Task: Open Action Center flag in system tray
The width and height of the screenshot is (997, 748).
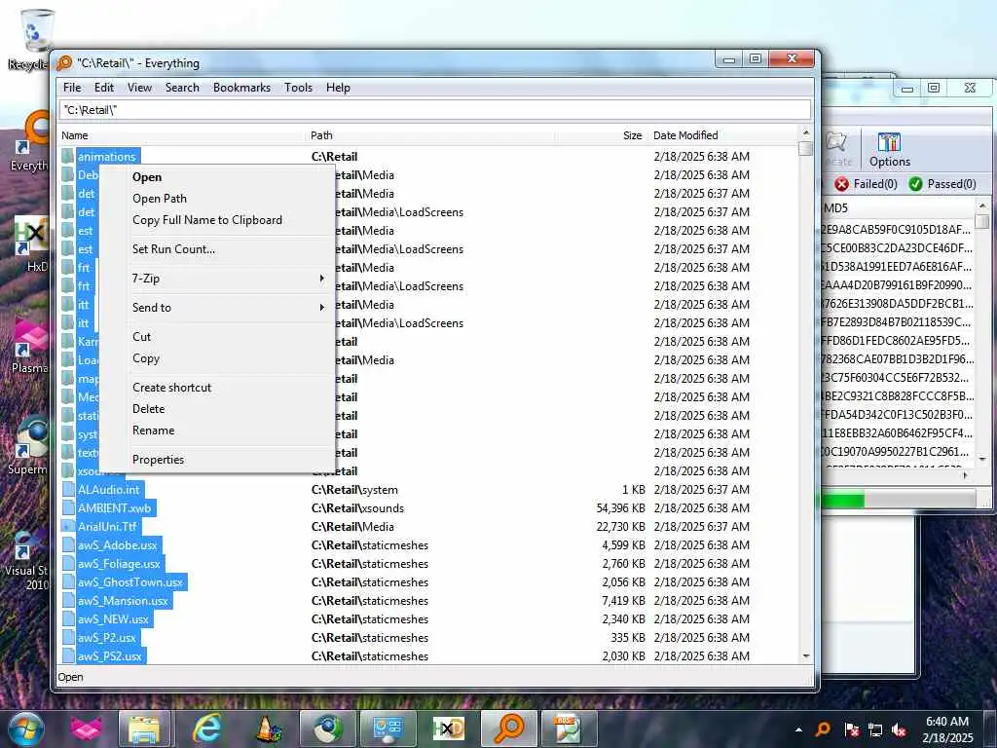Action: click(x=851, y=729)
